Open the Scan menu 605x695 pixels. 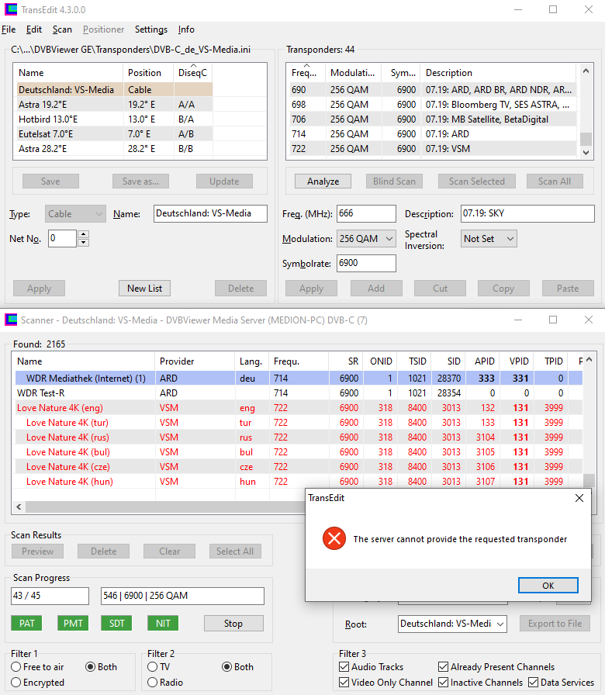click(x=62, y=29)
